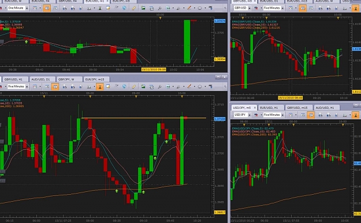Expand chart type arrow in top-left chart toolbar
Viewport: 361px width, 223px height.
tap(40, 8)
